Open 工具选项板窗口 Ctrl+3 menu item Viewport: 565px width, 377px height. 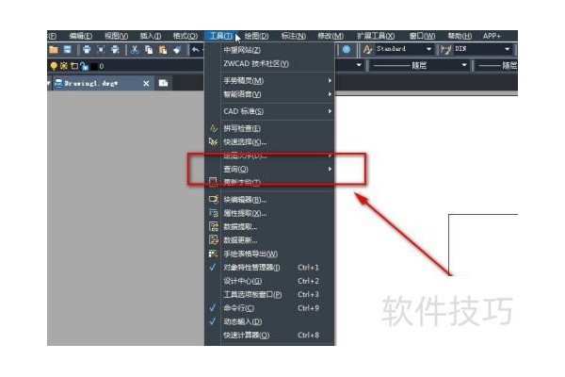(269, 294)
